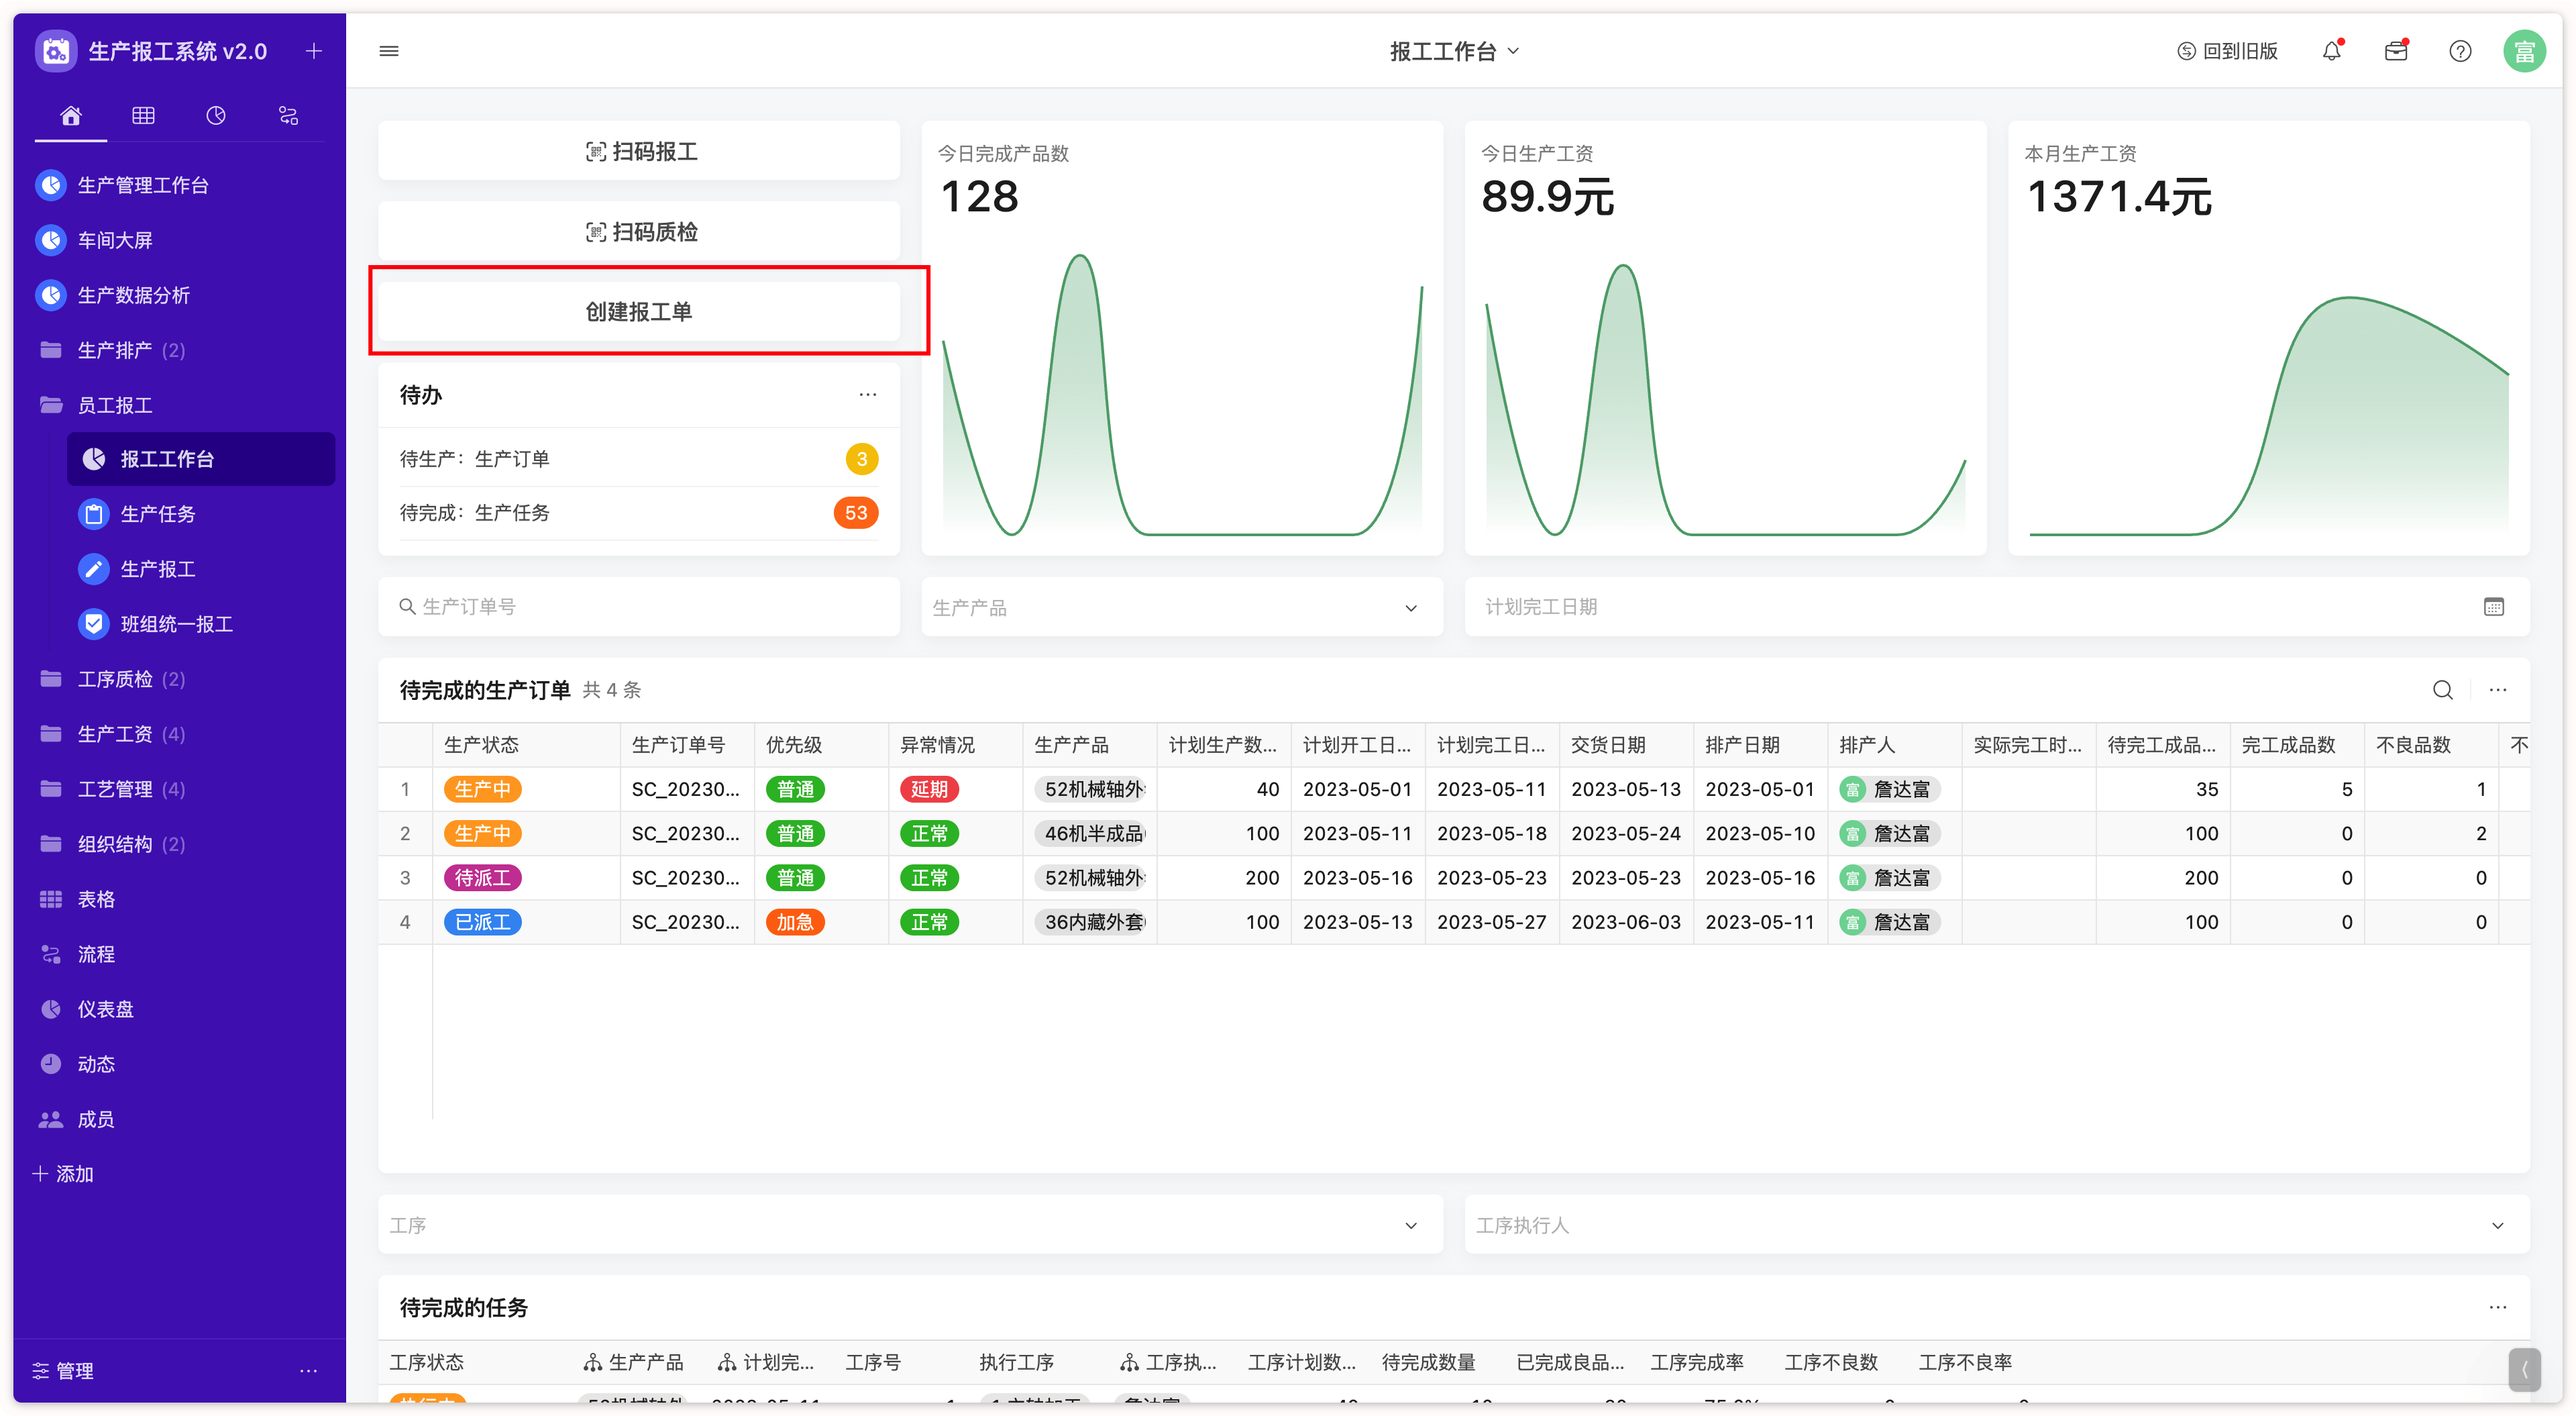Click the 计划完工日期 date field

click(1997, 607)
